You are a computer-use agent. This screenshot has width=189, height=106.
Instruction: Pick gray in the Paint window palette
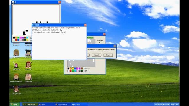coord(23,40)
